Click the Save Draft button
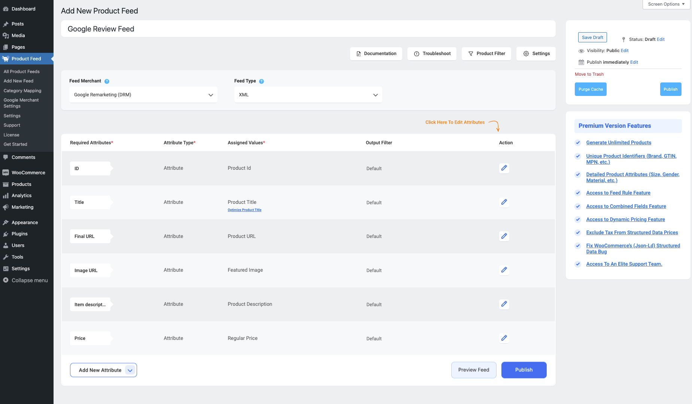Viewport: 692px width, 404px height. 592,37
